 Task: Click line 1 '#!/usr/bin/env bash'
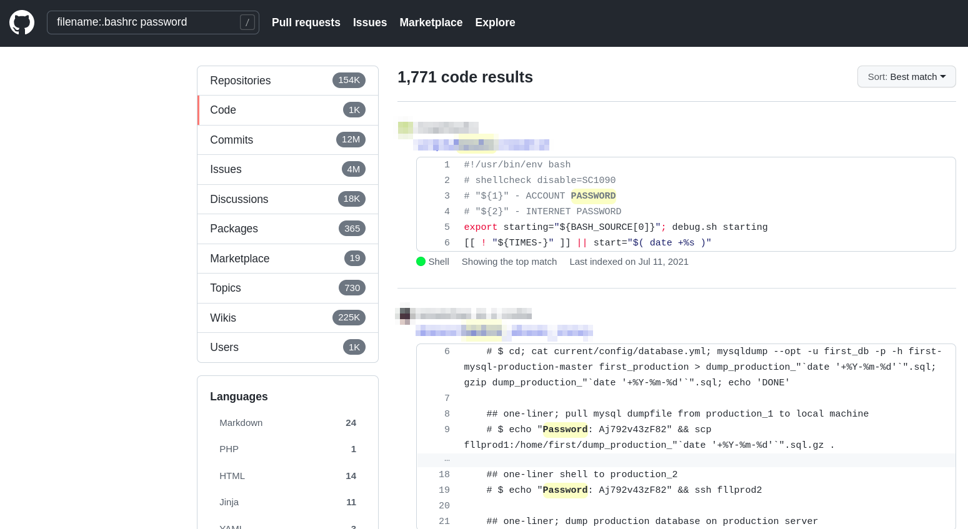pos(517,165)
